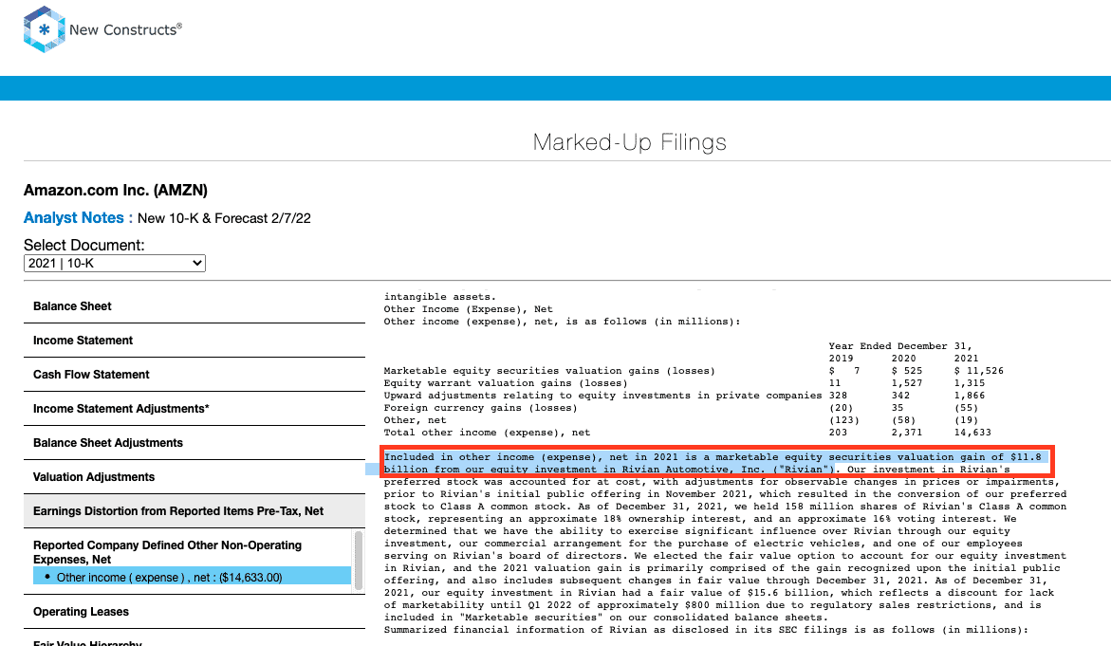Click the 2020 column header
The height and width of the screenshot is (646, 1111).
903,359
